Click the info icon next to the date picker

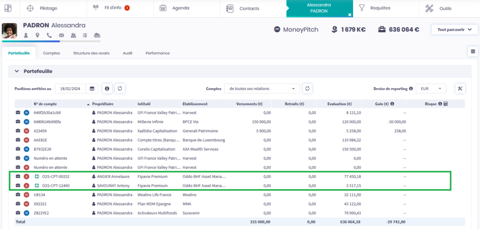(x=107, y=89)
